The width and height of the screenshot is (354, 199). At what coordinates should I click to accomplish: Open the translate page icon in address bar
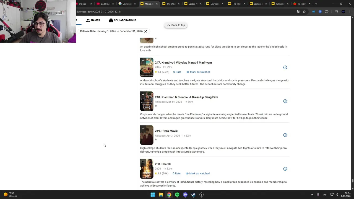point(298,12)
